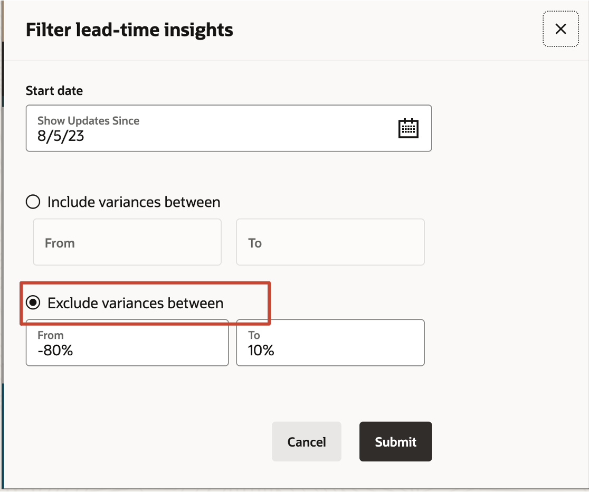The image size is (589, 492).
Task: Click the -80% value text
Action: (55, 351)
